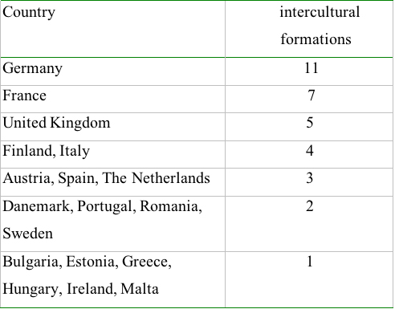Screen dimensions: 395x309
Task: Select the value 11 for Germany
Action: coord(311,68)
